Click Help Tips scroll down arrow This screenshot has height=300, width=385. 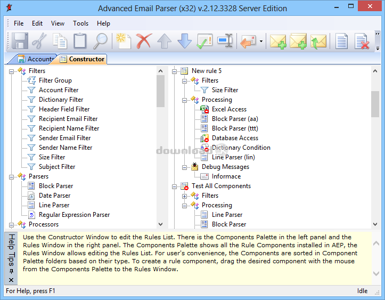376,273
